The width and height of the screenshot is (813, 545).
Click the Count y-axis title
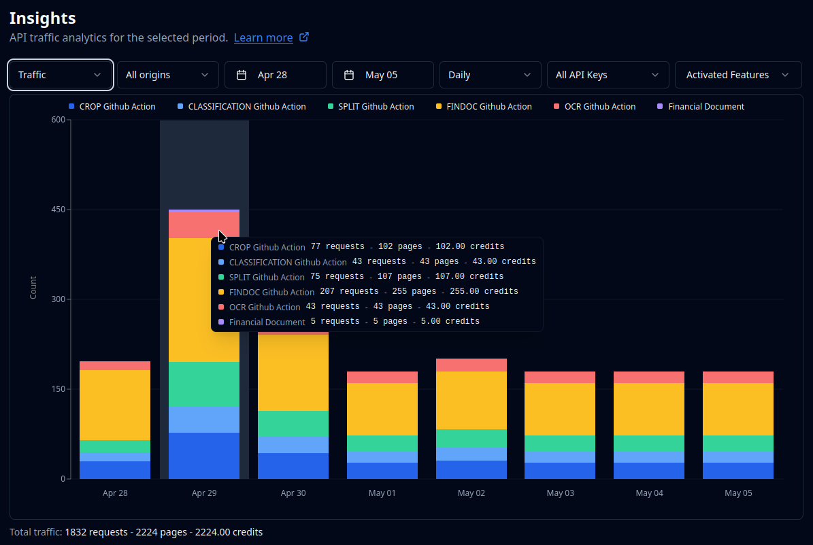(x=33, y=287)
